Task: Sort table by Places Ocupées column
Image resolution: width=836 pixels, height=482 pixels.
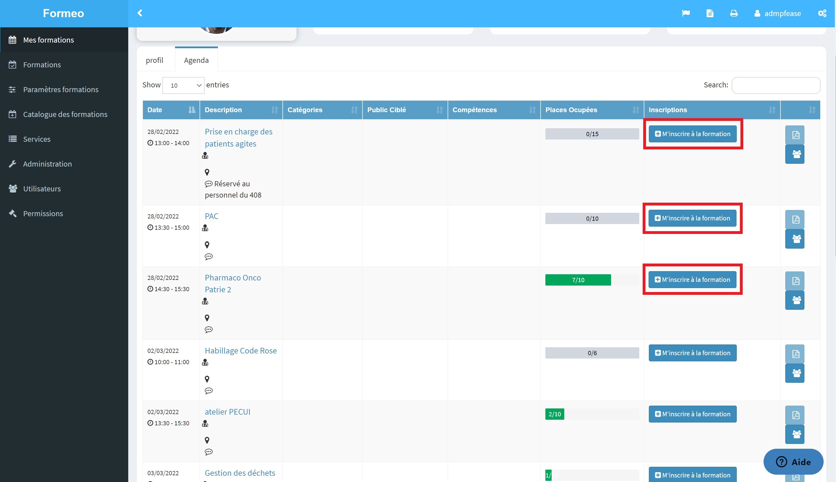Action: pyautogui.click(x=592, y=110)
